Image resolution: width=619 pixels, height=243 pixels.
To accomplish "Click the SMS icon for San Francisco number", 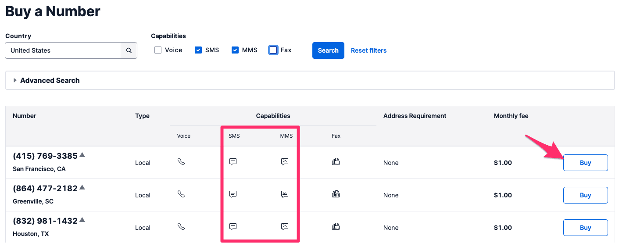I will (233, 162).
